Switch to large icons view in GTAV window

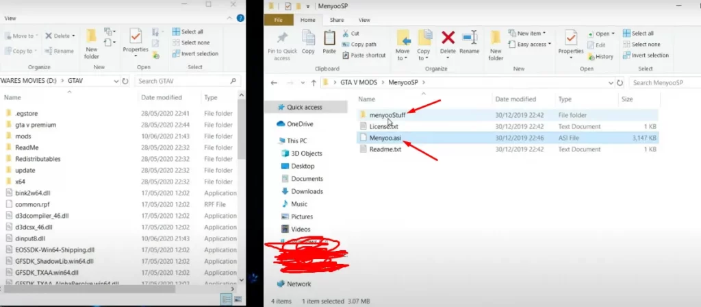point(237,299)
